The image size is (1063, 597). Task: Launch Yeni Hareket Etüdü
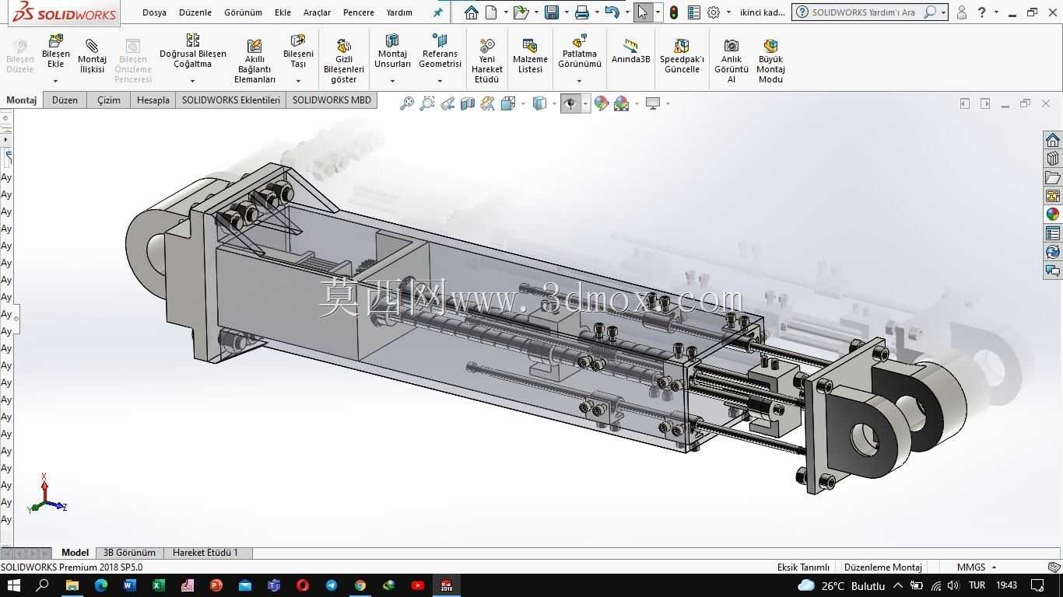pos(487,61)
